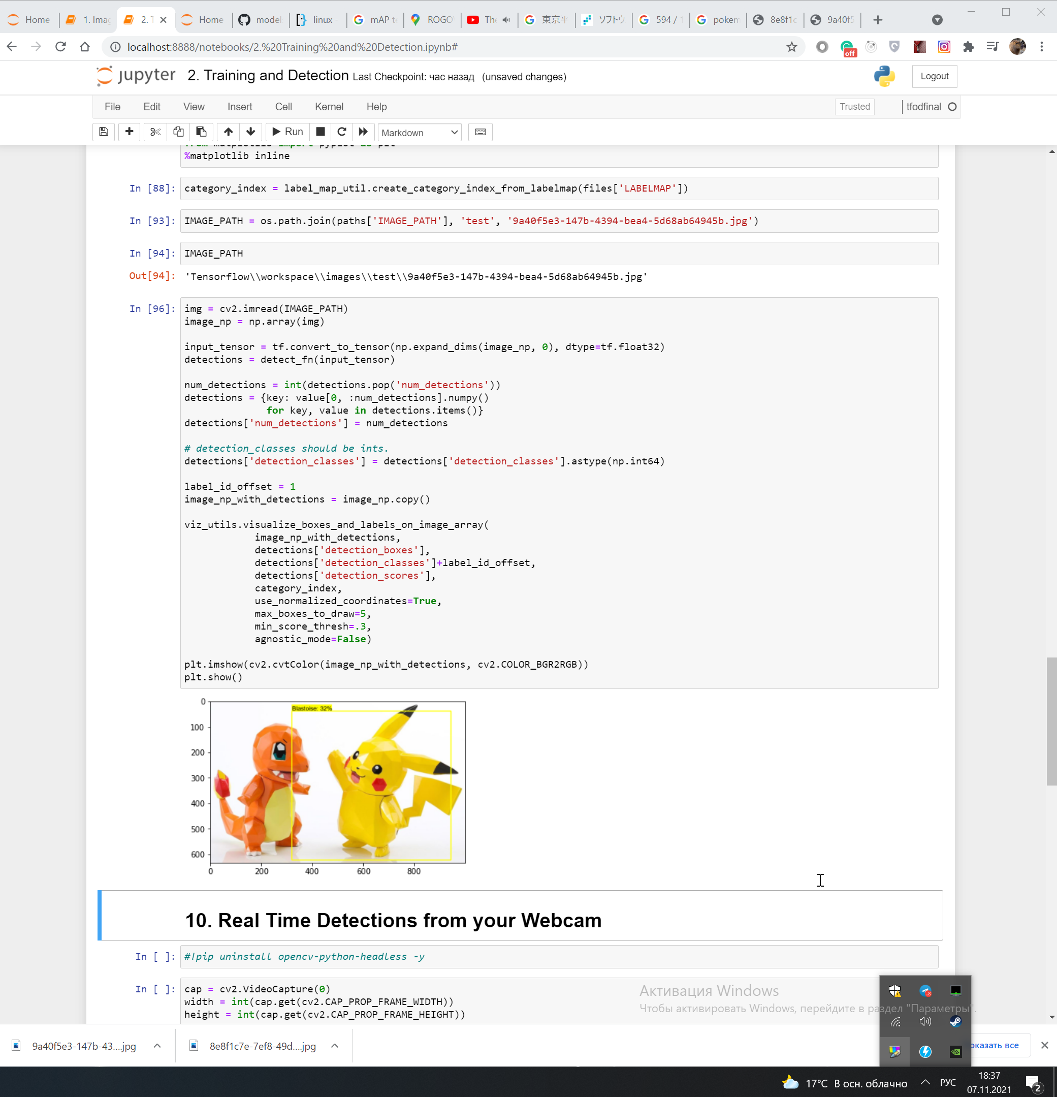
Task: Open the Cell menu
Action: (x=284, y=107)
